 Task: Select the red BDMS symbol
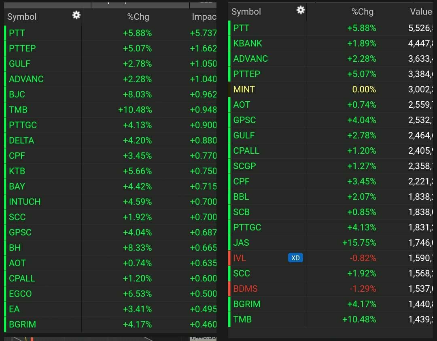tap(245, 289)
